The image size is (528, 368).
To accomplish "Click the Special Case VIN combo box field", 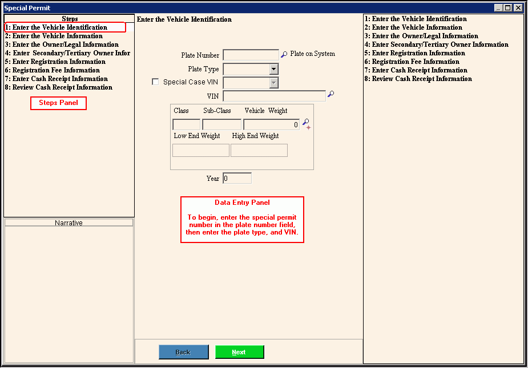I will click(x=251, y=83).
